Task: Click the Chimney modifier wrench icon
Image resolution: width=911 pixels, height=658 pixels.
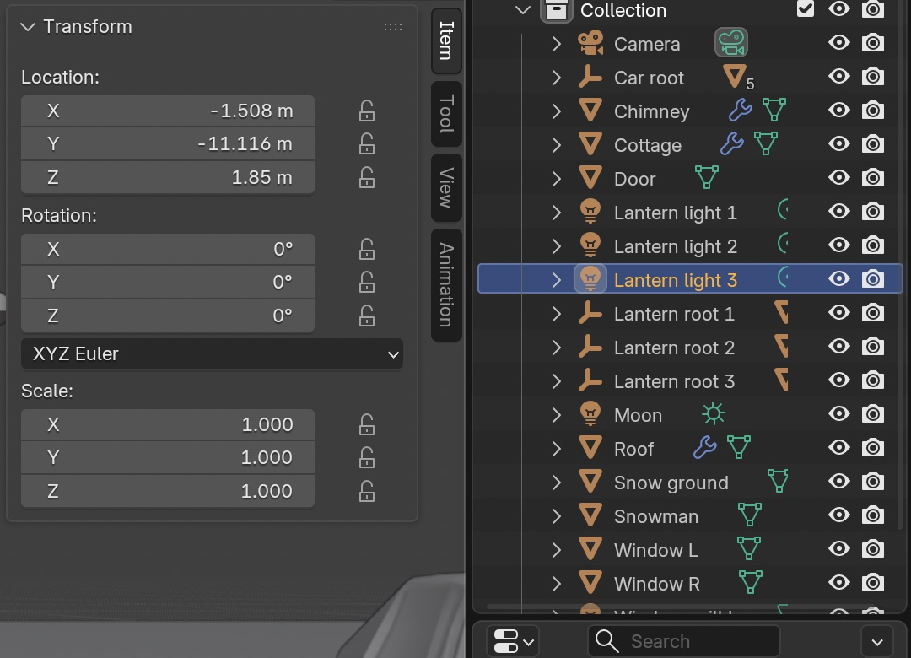Action: (x=741, y=110)
